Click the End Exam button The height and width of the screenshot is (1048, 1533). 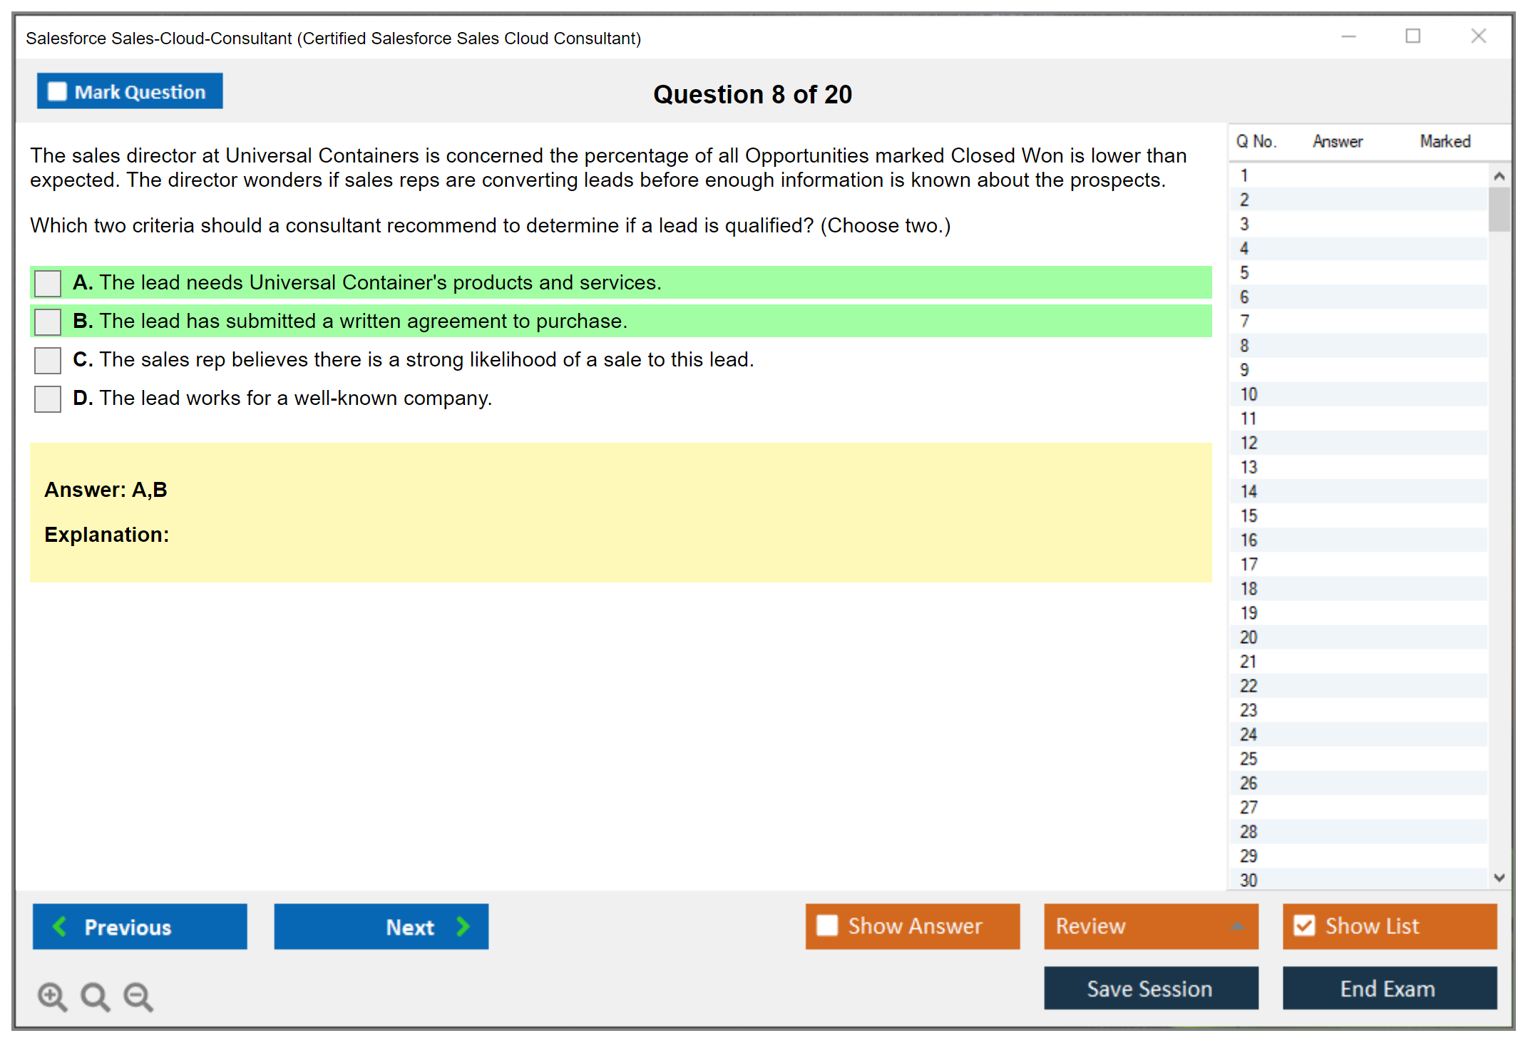pyautogui.click(x=1388, y=988)
